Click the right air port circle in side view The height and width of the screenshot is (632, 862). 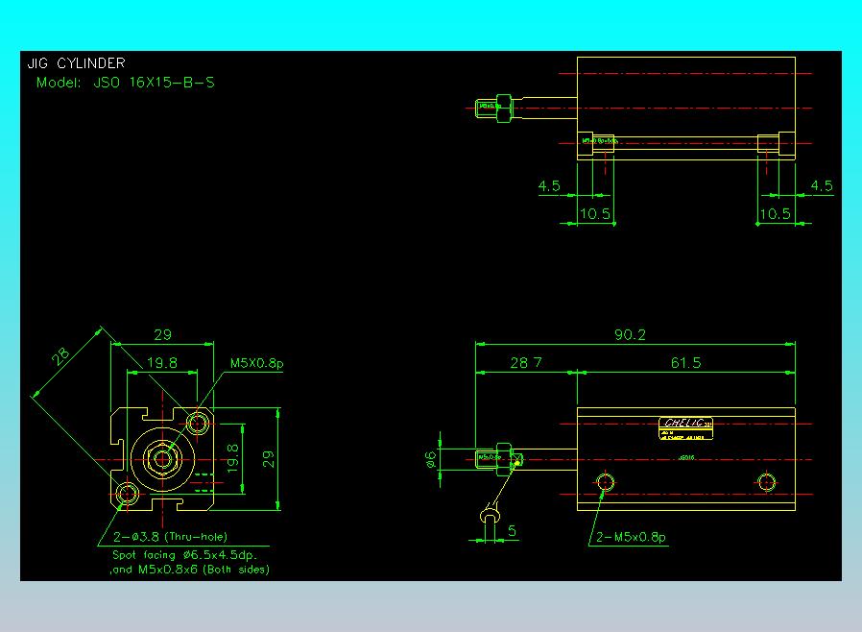click(766, 481)
